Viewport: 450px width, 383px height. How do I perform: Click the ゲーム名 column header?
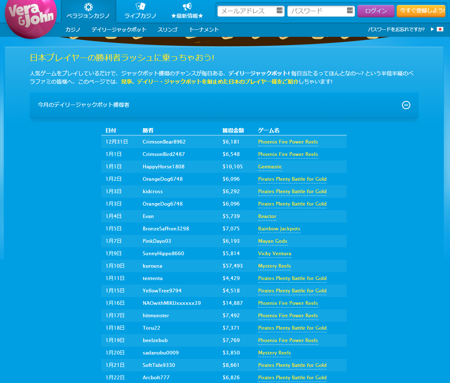coord(268,131)
